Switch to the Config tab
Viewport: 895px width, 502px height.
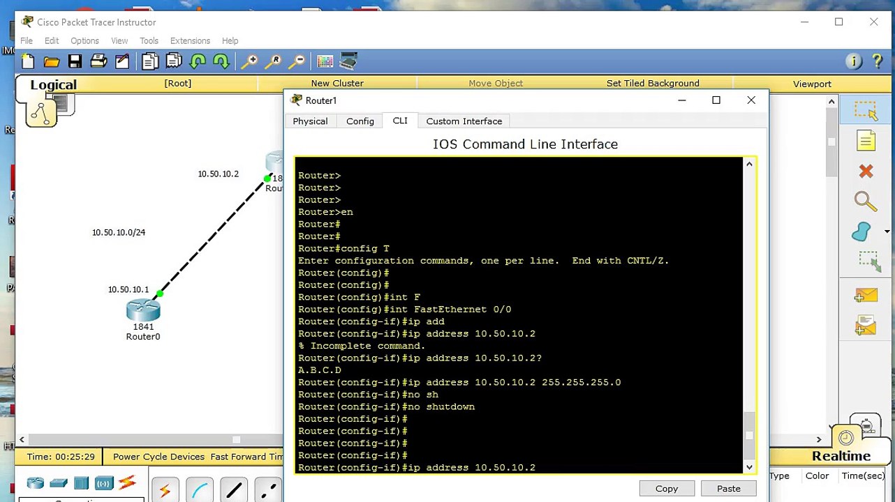360,121
